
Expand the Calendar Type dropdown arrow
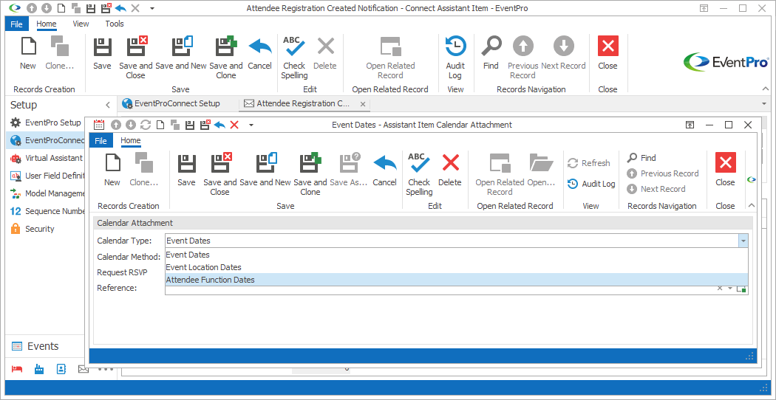click(x=743, y=241)
